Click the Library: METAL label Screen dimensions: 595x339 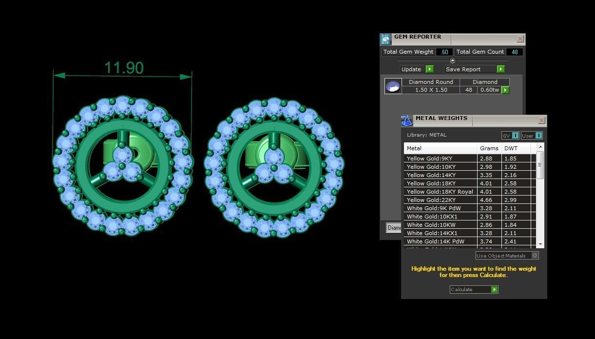pos(426,135)
